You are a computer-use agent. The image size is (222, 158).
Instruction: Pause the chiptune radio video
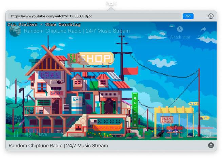(16, 134)
